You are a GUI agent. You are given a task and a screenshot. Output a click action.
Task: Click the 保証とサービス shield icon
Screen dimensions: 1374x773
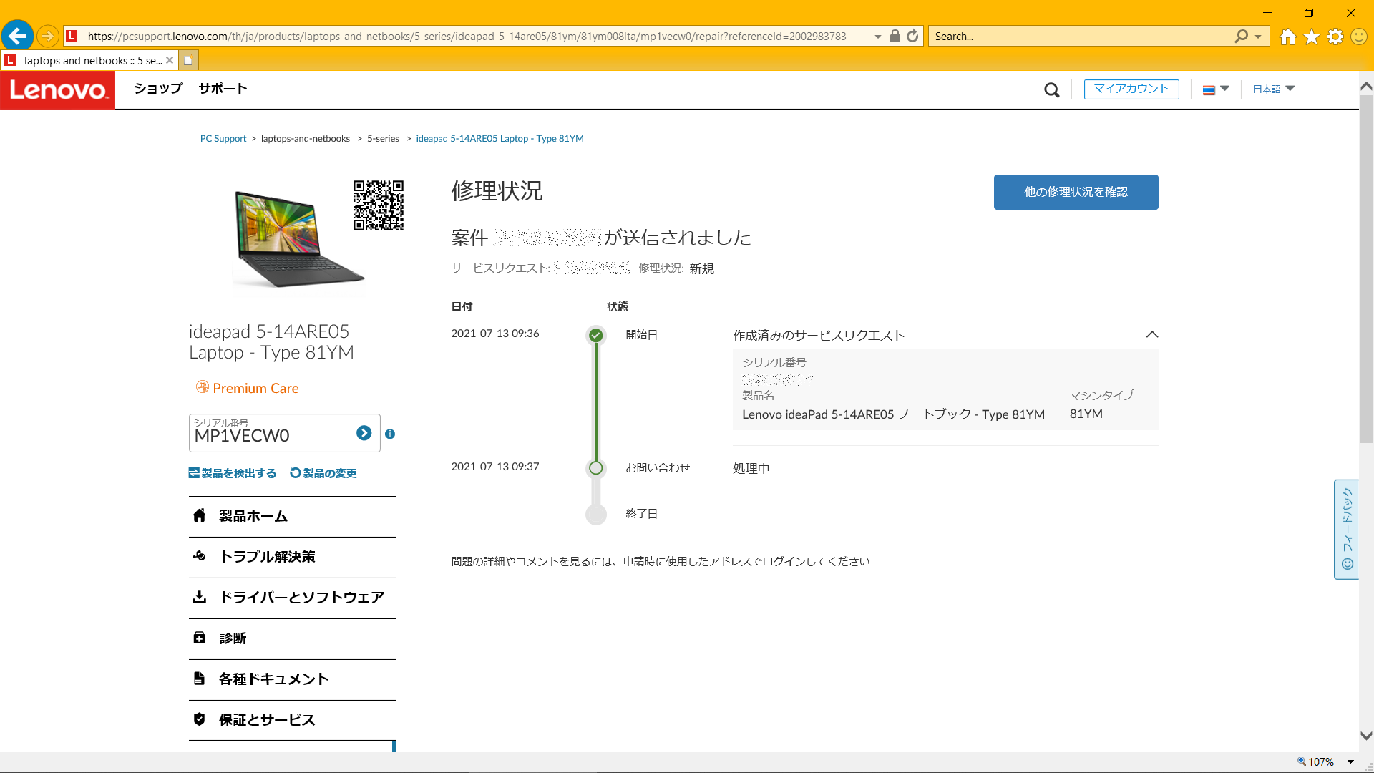click(200, 719)
